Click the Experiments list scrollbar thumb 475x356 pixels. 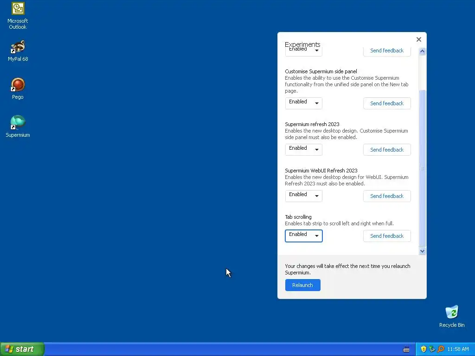point(422,168)
